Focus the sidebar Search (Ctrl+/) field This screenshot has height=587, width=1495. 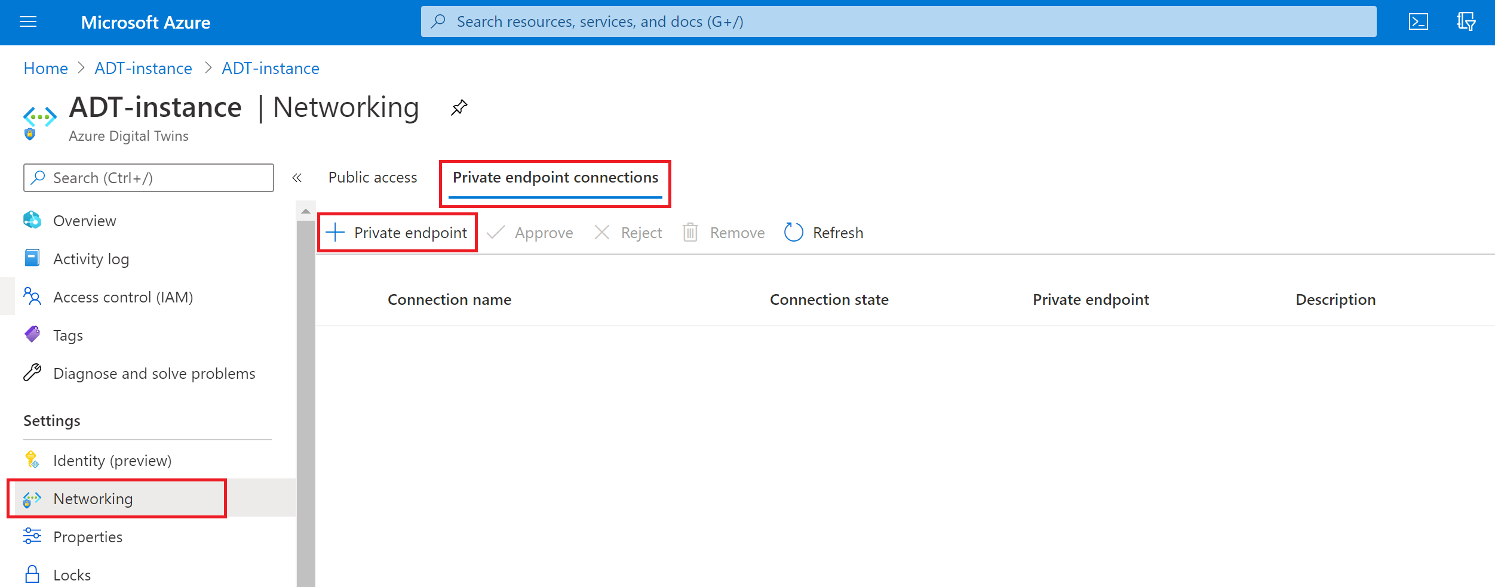149,178
